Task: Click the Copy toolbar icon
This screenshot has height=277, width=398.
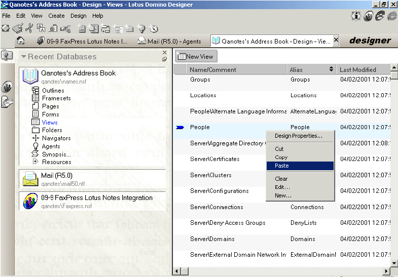Action: (x=41, y=28)
